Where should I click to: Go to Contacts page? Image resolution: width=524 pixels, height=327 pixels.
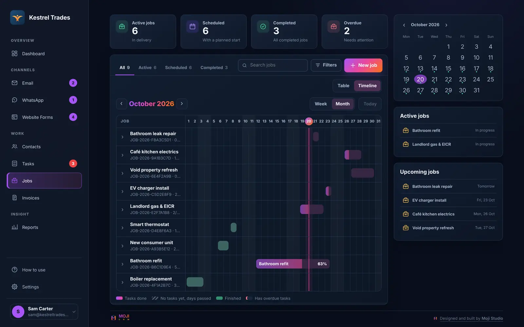(x=44, y=147)
